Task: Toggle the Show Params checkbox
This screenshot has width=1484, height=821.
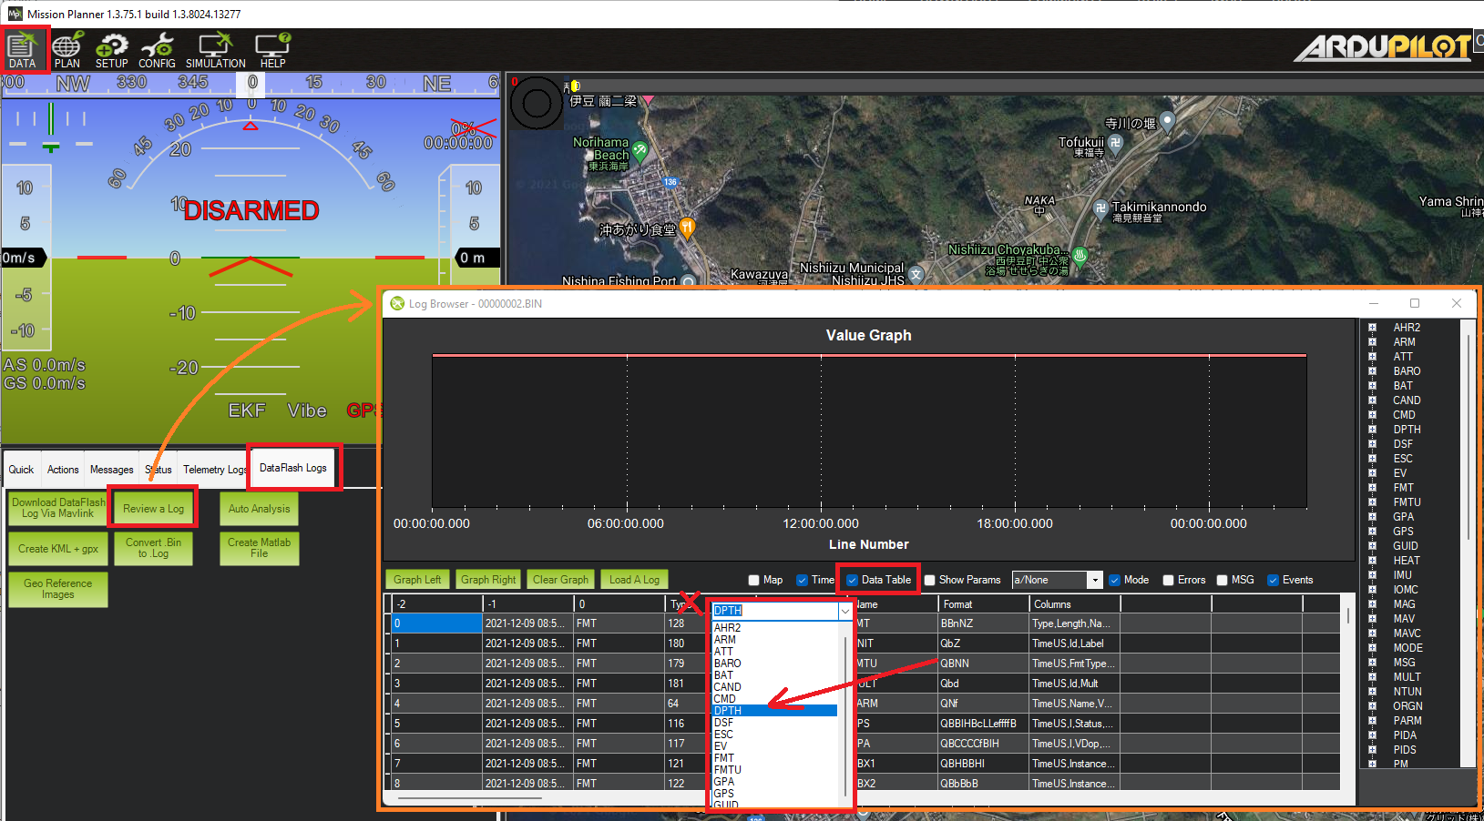Action: [930, 580]
